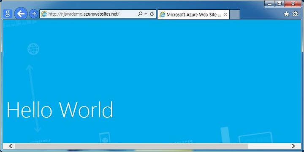This screenshot has height=152, width=304.
Task: Click the horizontal scrollbar left arrow
Action: 11,146
